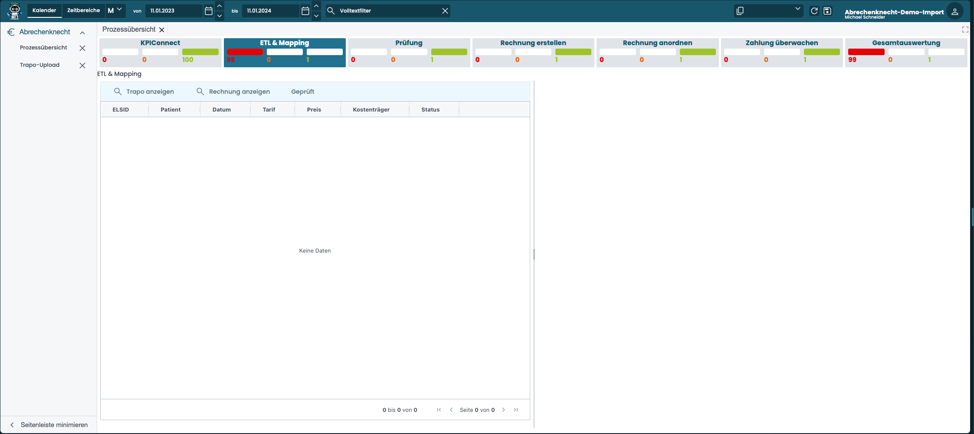Click the robot mascot logo
974x434 pixels.
pos(15,11)
